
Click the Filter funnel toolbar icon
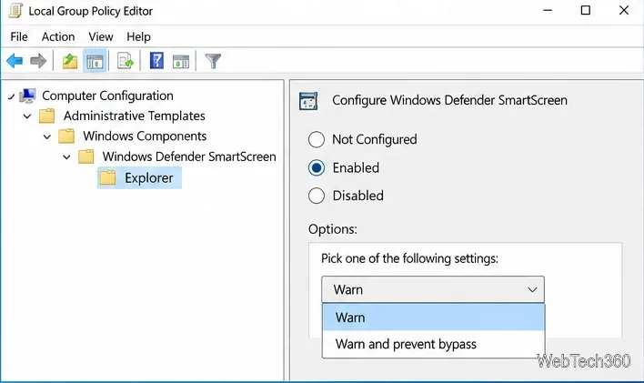point(213,61)
